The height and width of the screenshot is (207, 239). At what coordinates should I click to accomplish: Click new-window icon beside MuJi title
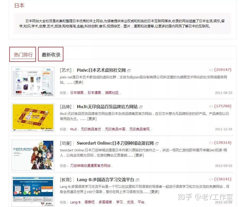pyautogui.click(x=141, y=107)
